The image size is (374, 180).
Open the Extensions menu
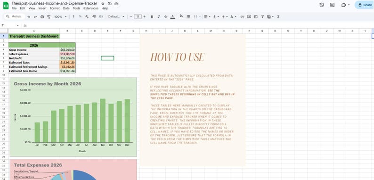point(91,8)
